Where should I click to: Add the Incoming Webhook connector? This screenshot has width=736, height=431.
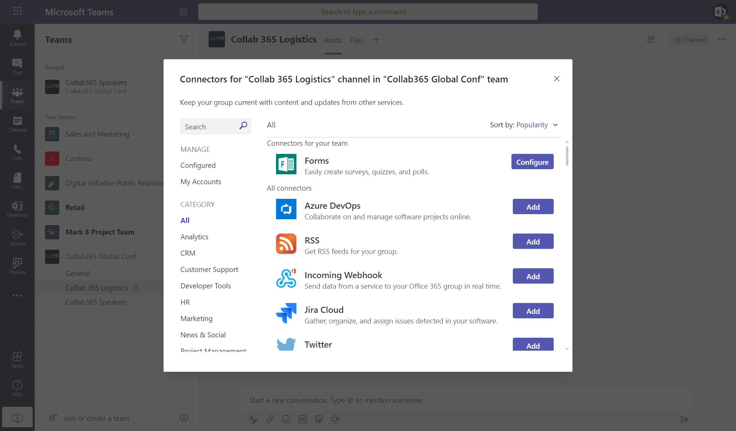533,276
